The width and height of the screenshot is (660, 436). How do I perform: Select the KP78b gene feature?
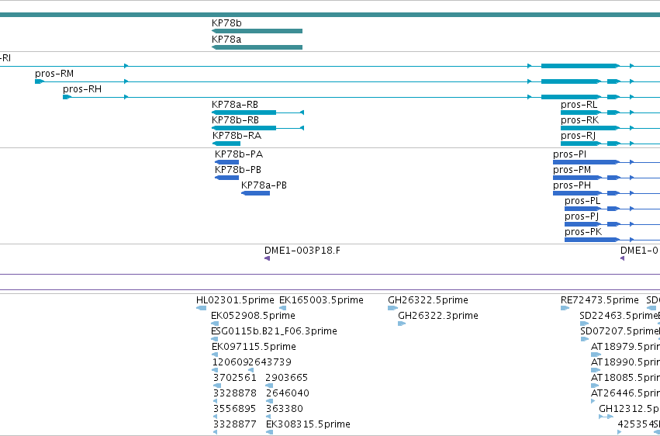(x=257, y=31)
